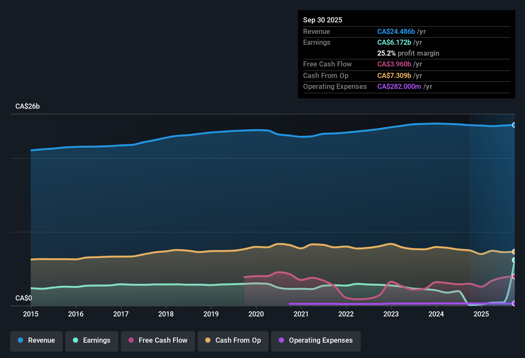Viewport: 525px width, 358px height.
Task: Click the teal Earnings legend dot
Action: [x=75, y=340]
